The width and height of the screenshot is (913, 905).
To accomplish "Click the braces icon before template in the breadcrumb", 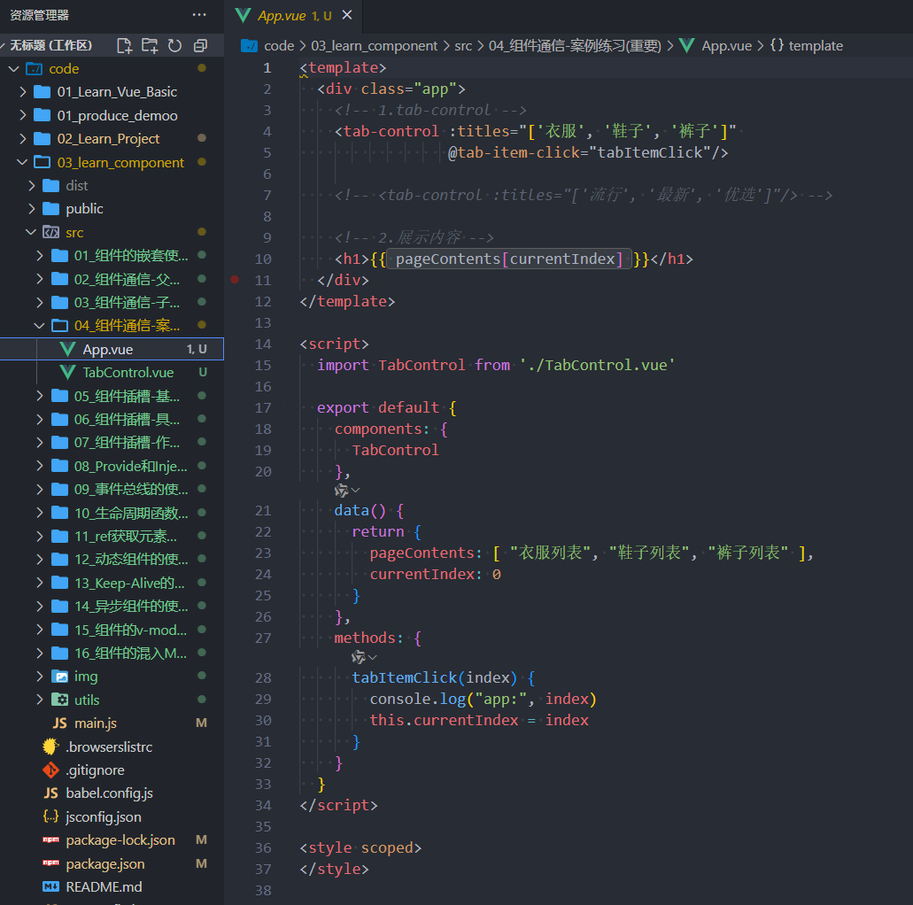I will pyautogui.click(x=776, y=45).
